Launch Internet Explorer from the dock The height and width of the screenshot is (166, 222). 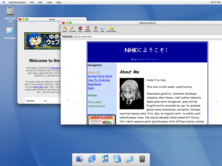click(92, 159)
